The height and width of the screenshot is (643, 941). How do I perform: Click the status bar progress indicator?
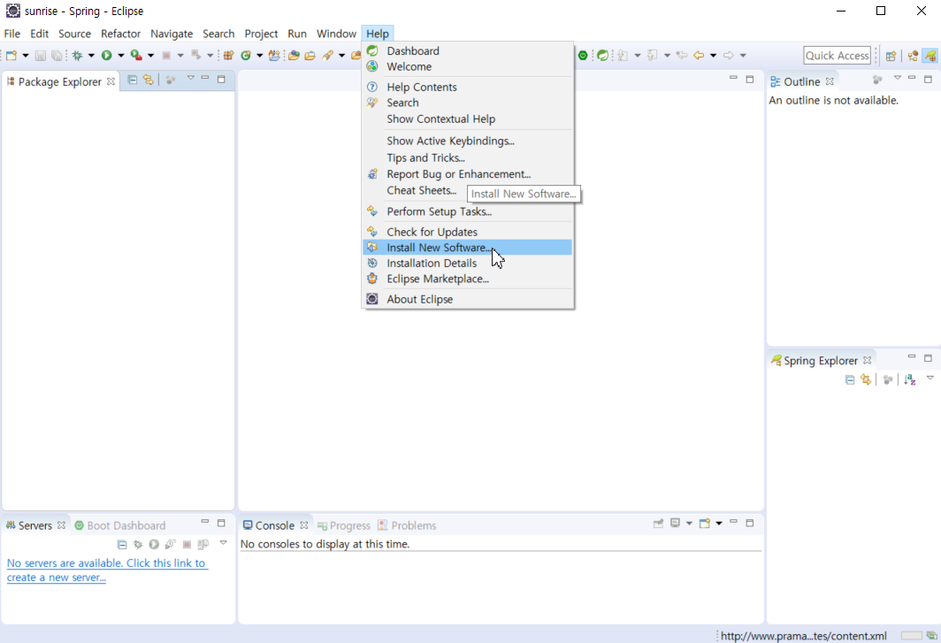pyautogui.click(x=911, y=636)
